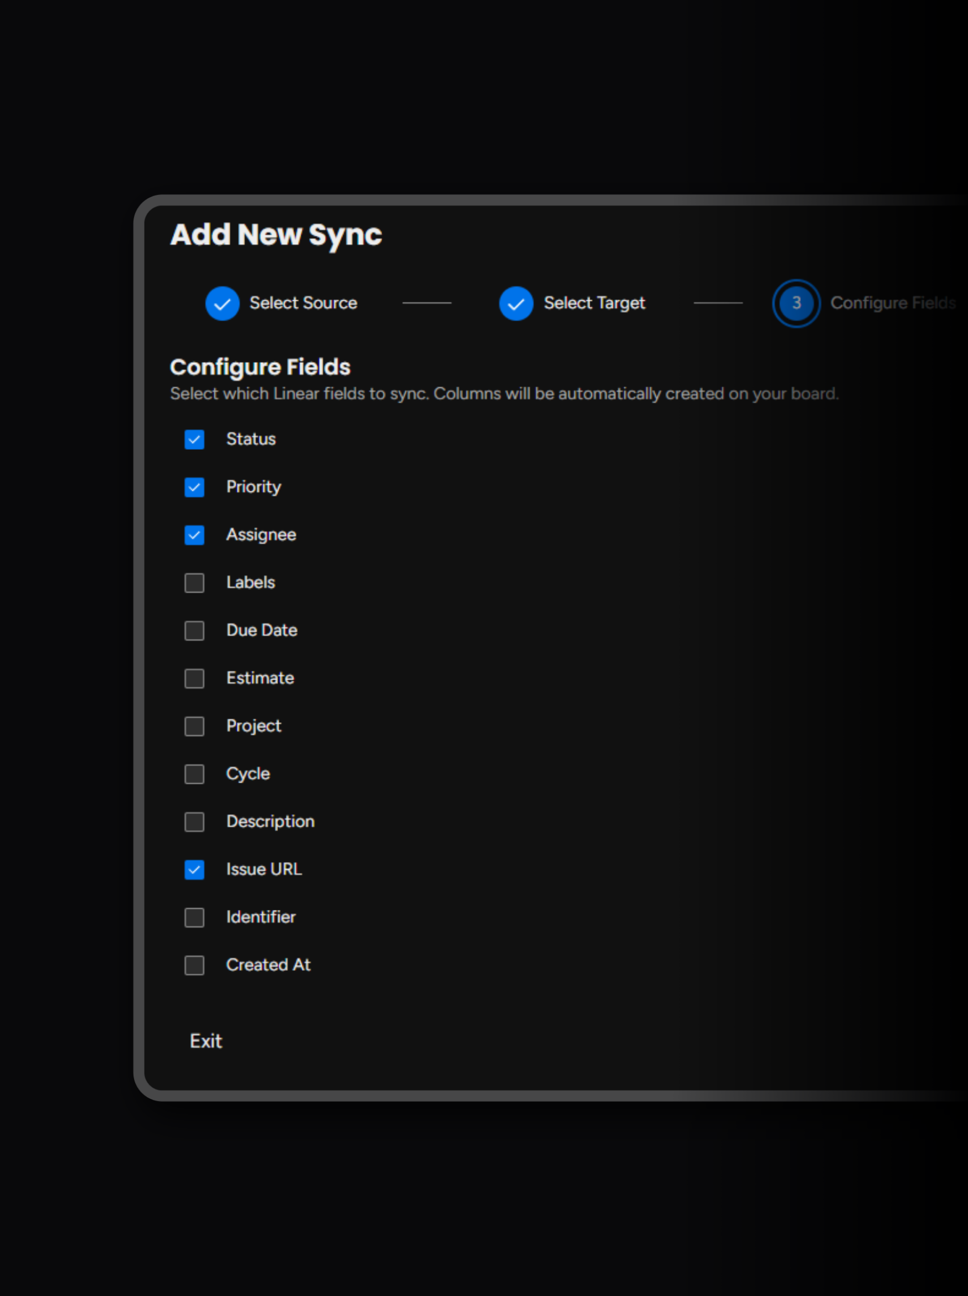Click the Estimate label text

coord(260,678)
